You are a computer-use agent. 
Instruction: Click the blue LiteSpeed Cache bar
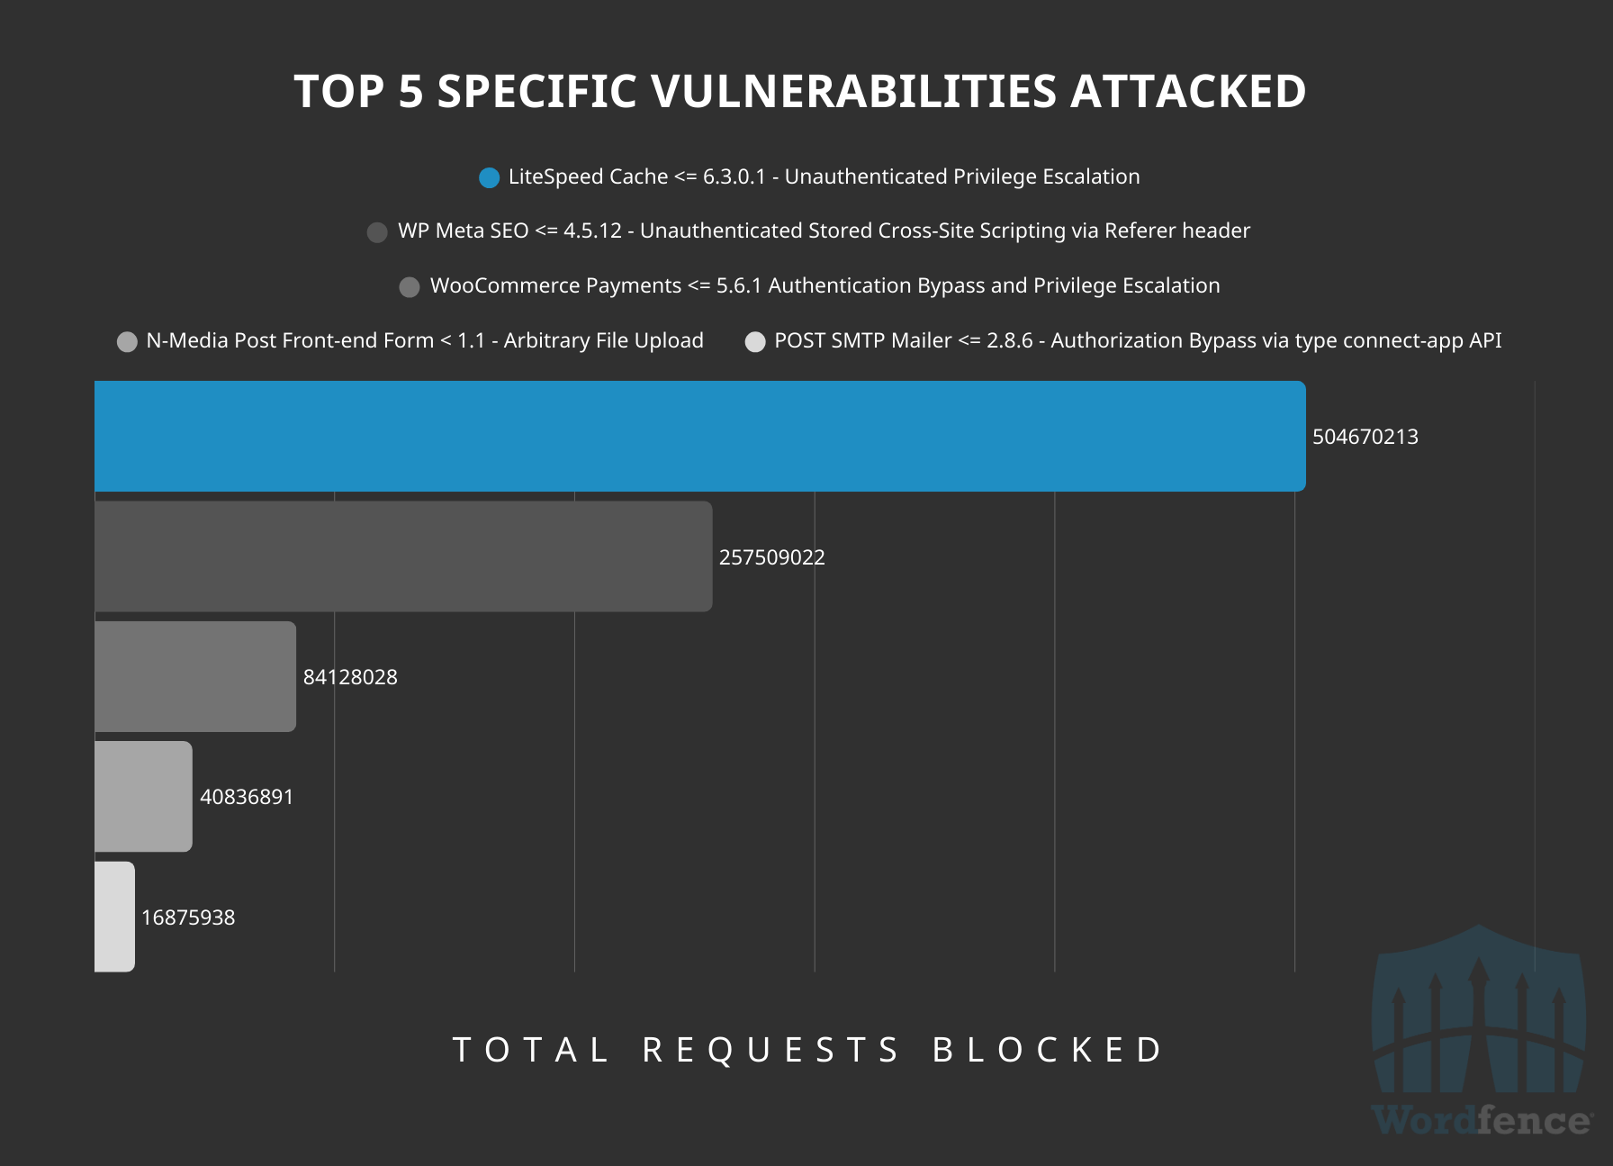tap(699, 436)
